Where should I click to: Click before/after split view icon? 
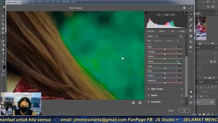(140, 103)
